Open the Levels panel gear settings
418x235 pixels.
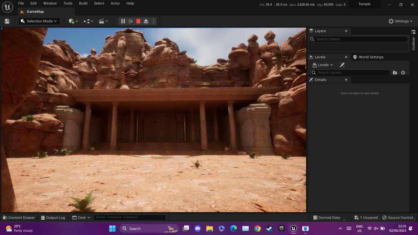pyautogui.click(x=403, y=73)
